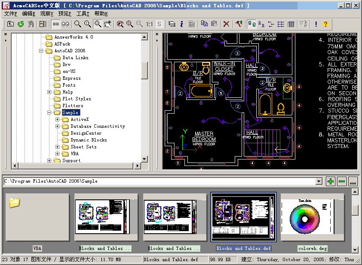The height and width of the screenshot is (265, 362).
Task: Collapse the Sample folder node
Action: (x=49, y=113)
